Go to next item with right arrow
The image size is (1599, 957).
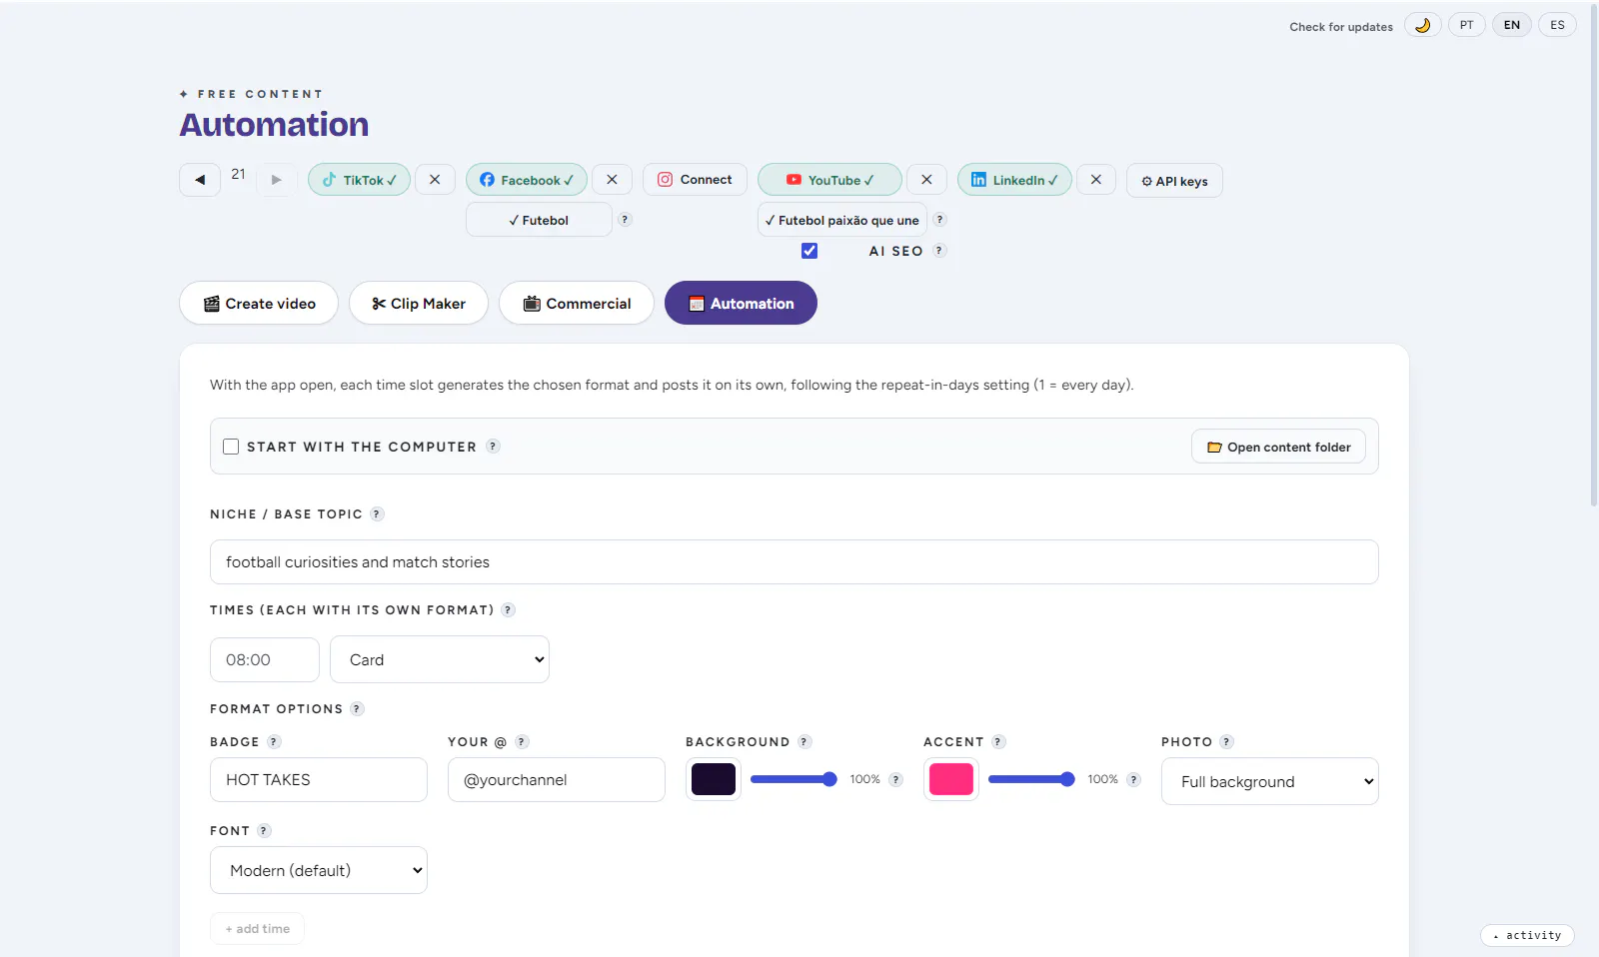point(277,180)
